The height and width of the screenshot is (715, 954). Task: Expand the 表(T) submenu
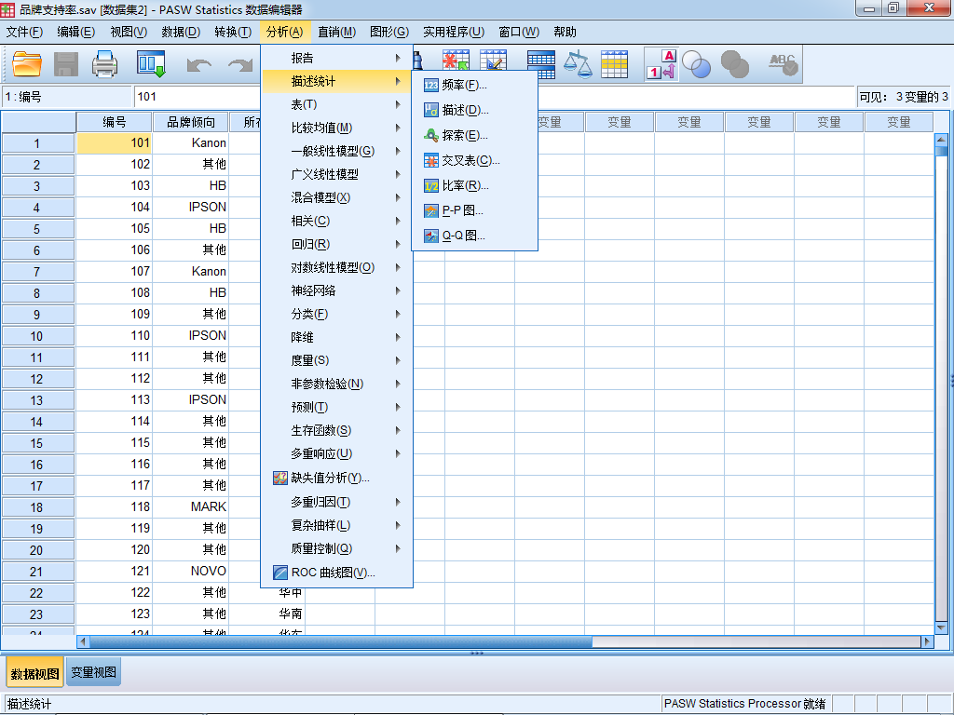pyautogui.click(x=336, y=104)
